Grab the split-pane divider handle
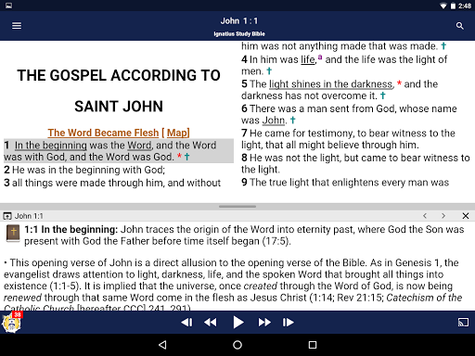 click(237, 207)
